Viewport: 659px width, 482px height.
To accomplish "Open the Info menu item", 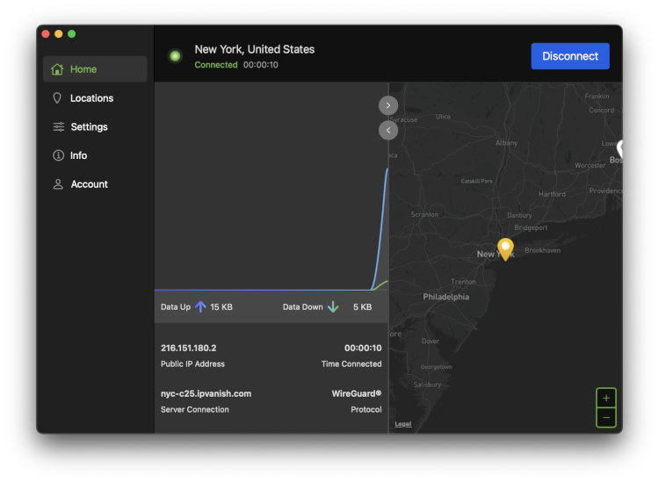I will (x=95, y=155).
